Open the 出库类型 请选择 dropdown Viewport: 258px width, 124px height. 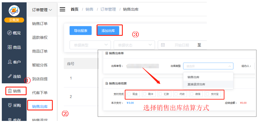pos(208,66)
